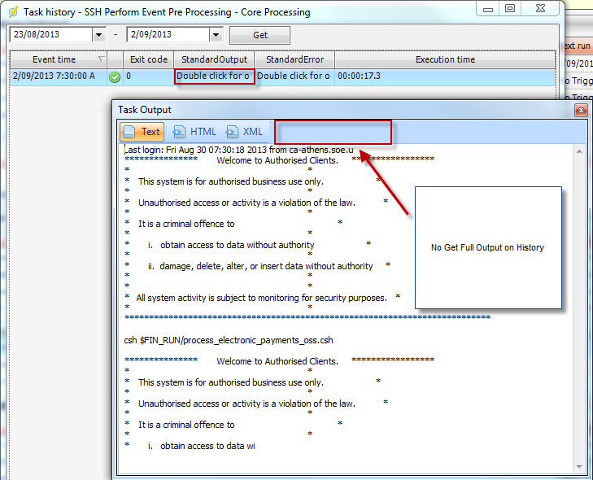Viewport: 593px width, 480px height.
Task: Click the StandardOutput column header
Action: (214, 59)
